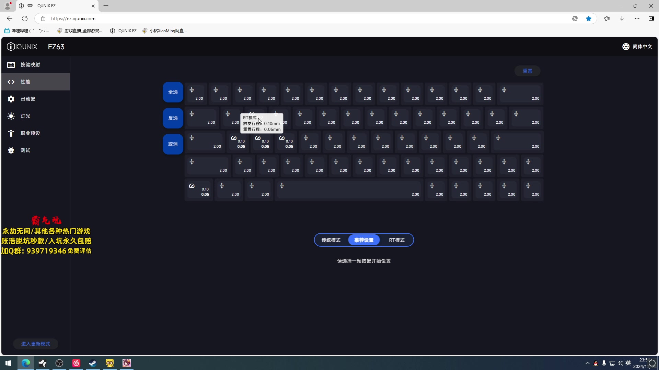This screenshot has height=370, width=659.
Task: Open the browser downloads icon
Action: [622, 18]
